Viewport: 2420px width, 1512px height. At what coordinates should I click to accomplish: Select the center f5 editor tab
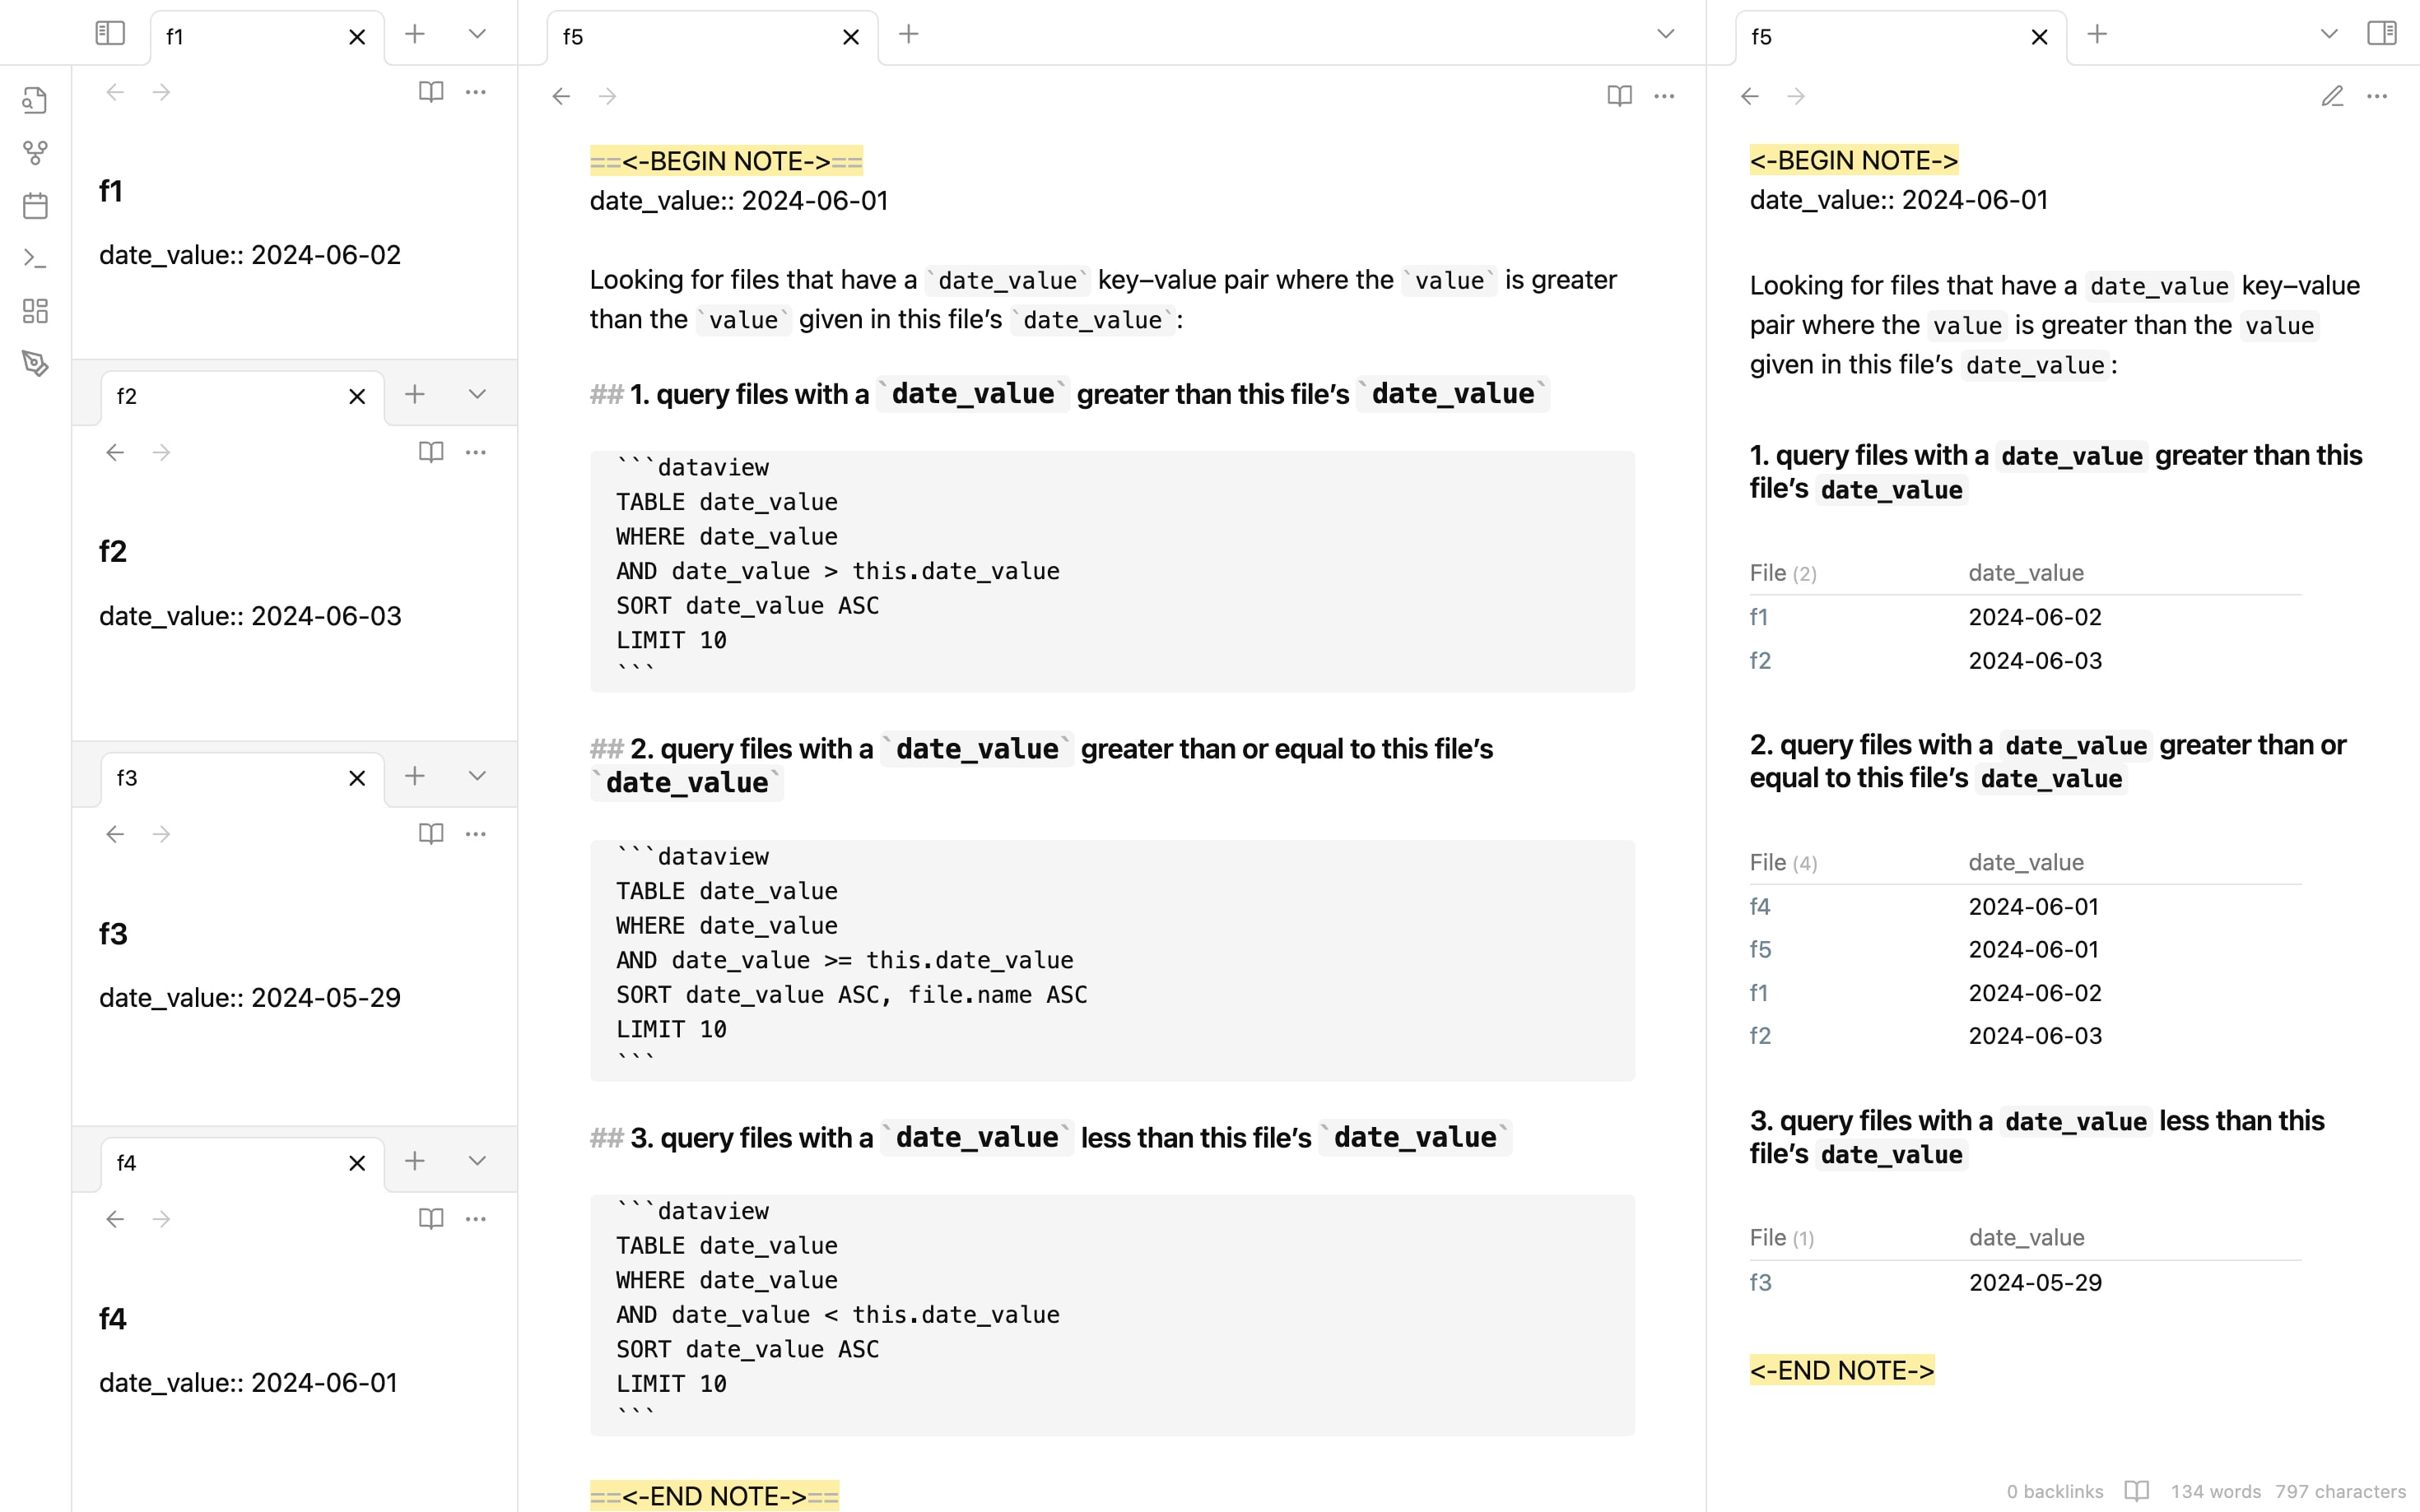coord(712,37)
